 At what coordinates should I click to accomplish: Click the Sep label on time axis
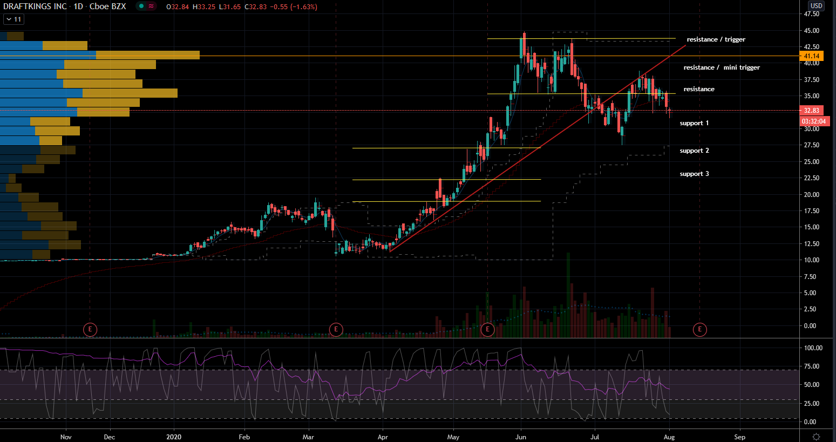point(739,437)
